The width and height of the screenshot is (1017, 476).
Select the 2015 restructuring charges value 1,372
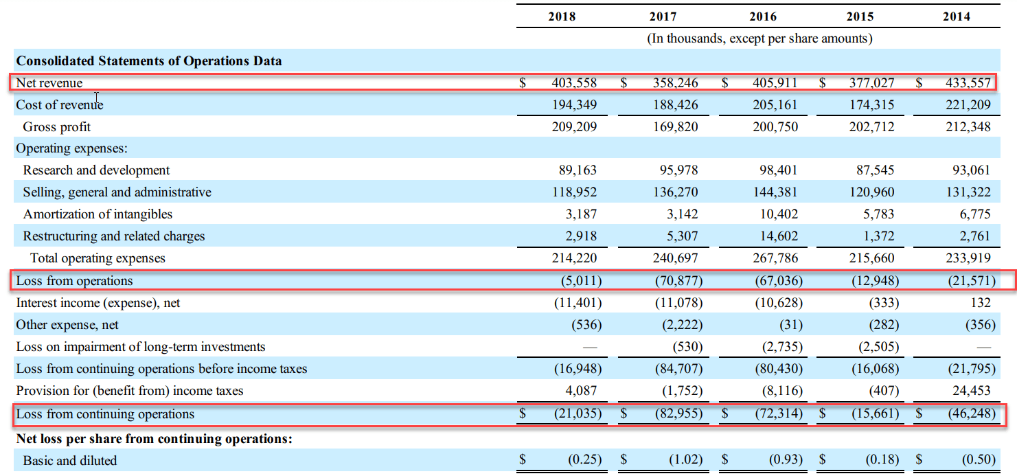pyautogui.click(x=879, y=236)
